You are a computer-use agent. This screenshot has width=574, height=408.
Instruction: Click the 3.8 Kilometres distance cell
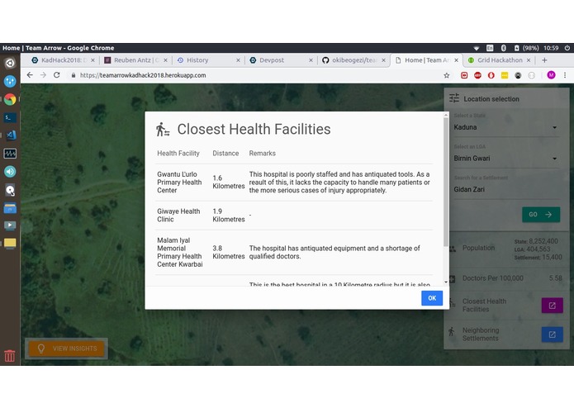tap(229, 252)
